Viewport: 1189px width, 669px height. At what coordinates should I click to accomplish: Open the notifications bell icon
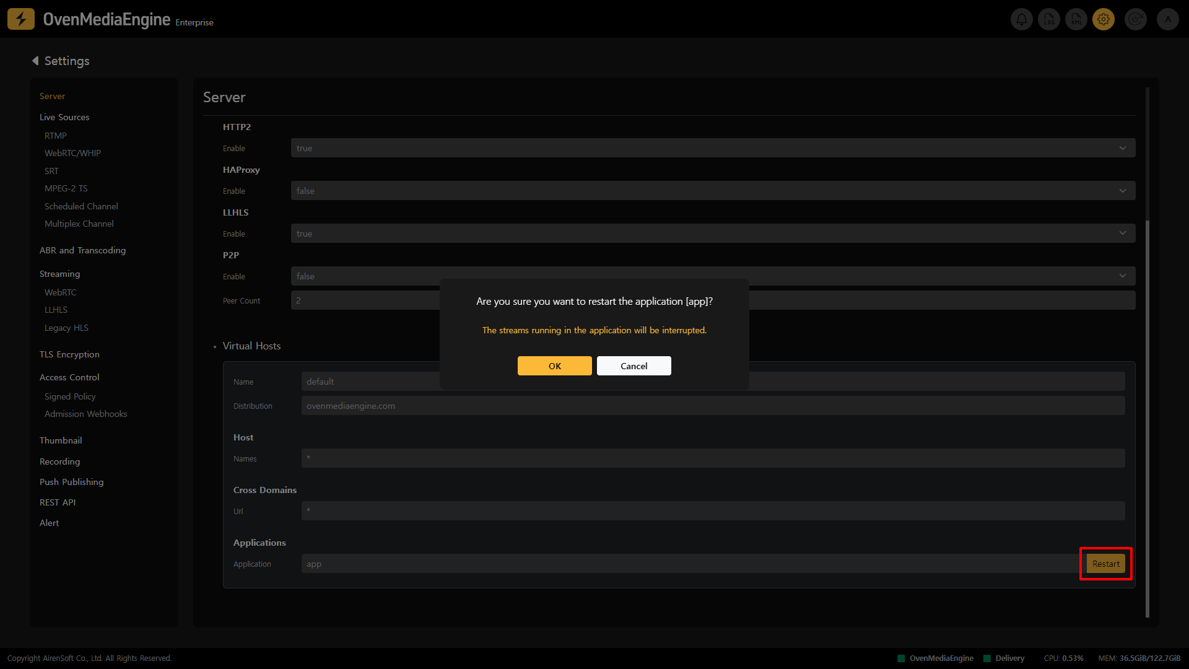(x=1021, y=19)
